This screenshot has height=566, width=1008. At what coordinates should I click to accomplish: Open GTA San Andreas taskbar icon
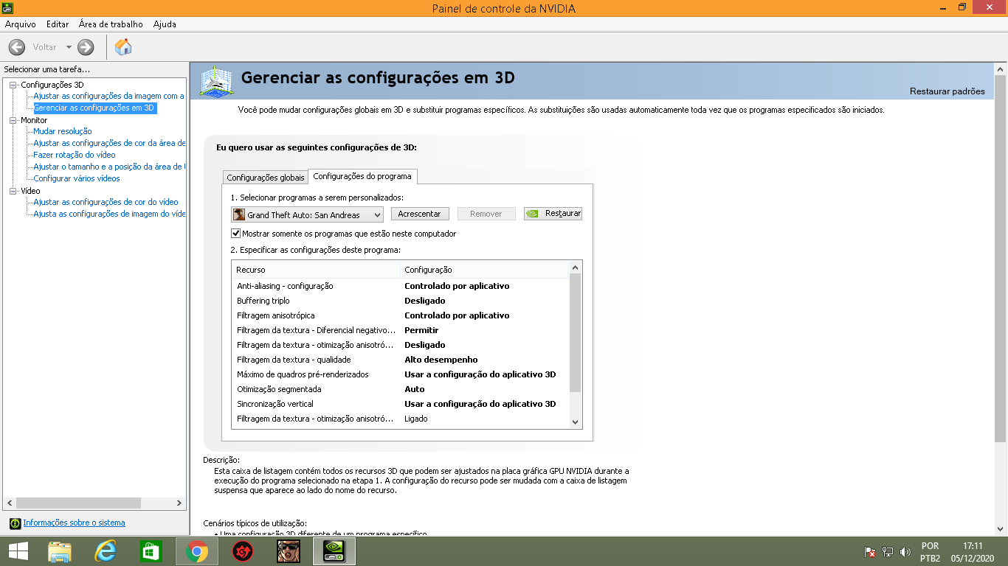(x=289, y=551)
